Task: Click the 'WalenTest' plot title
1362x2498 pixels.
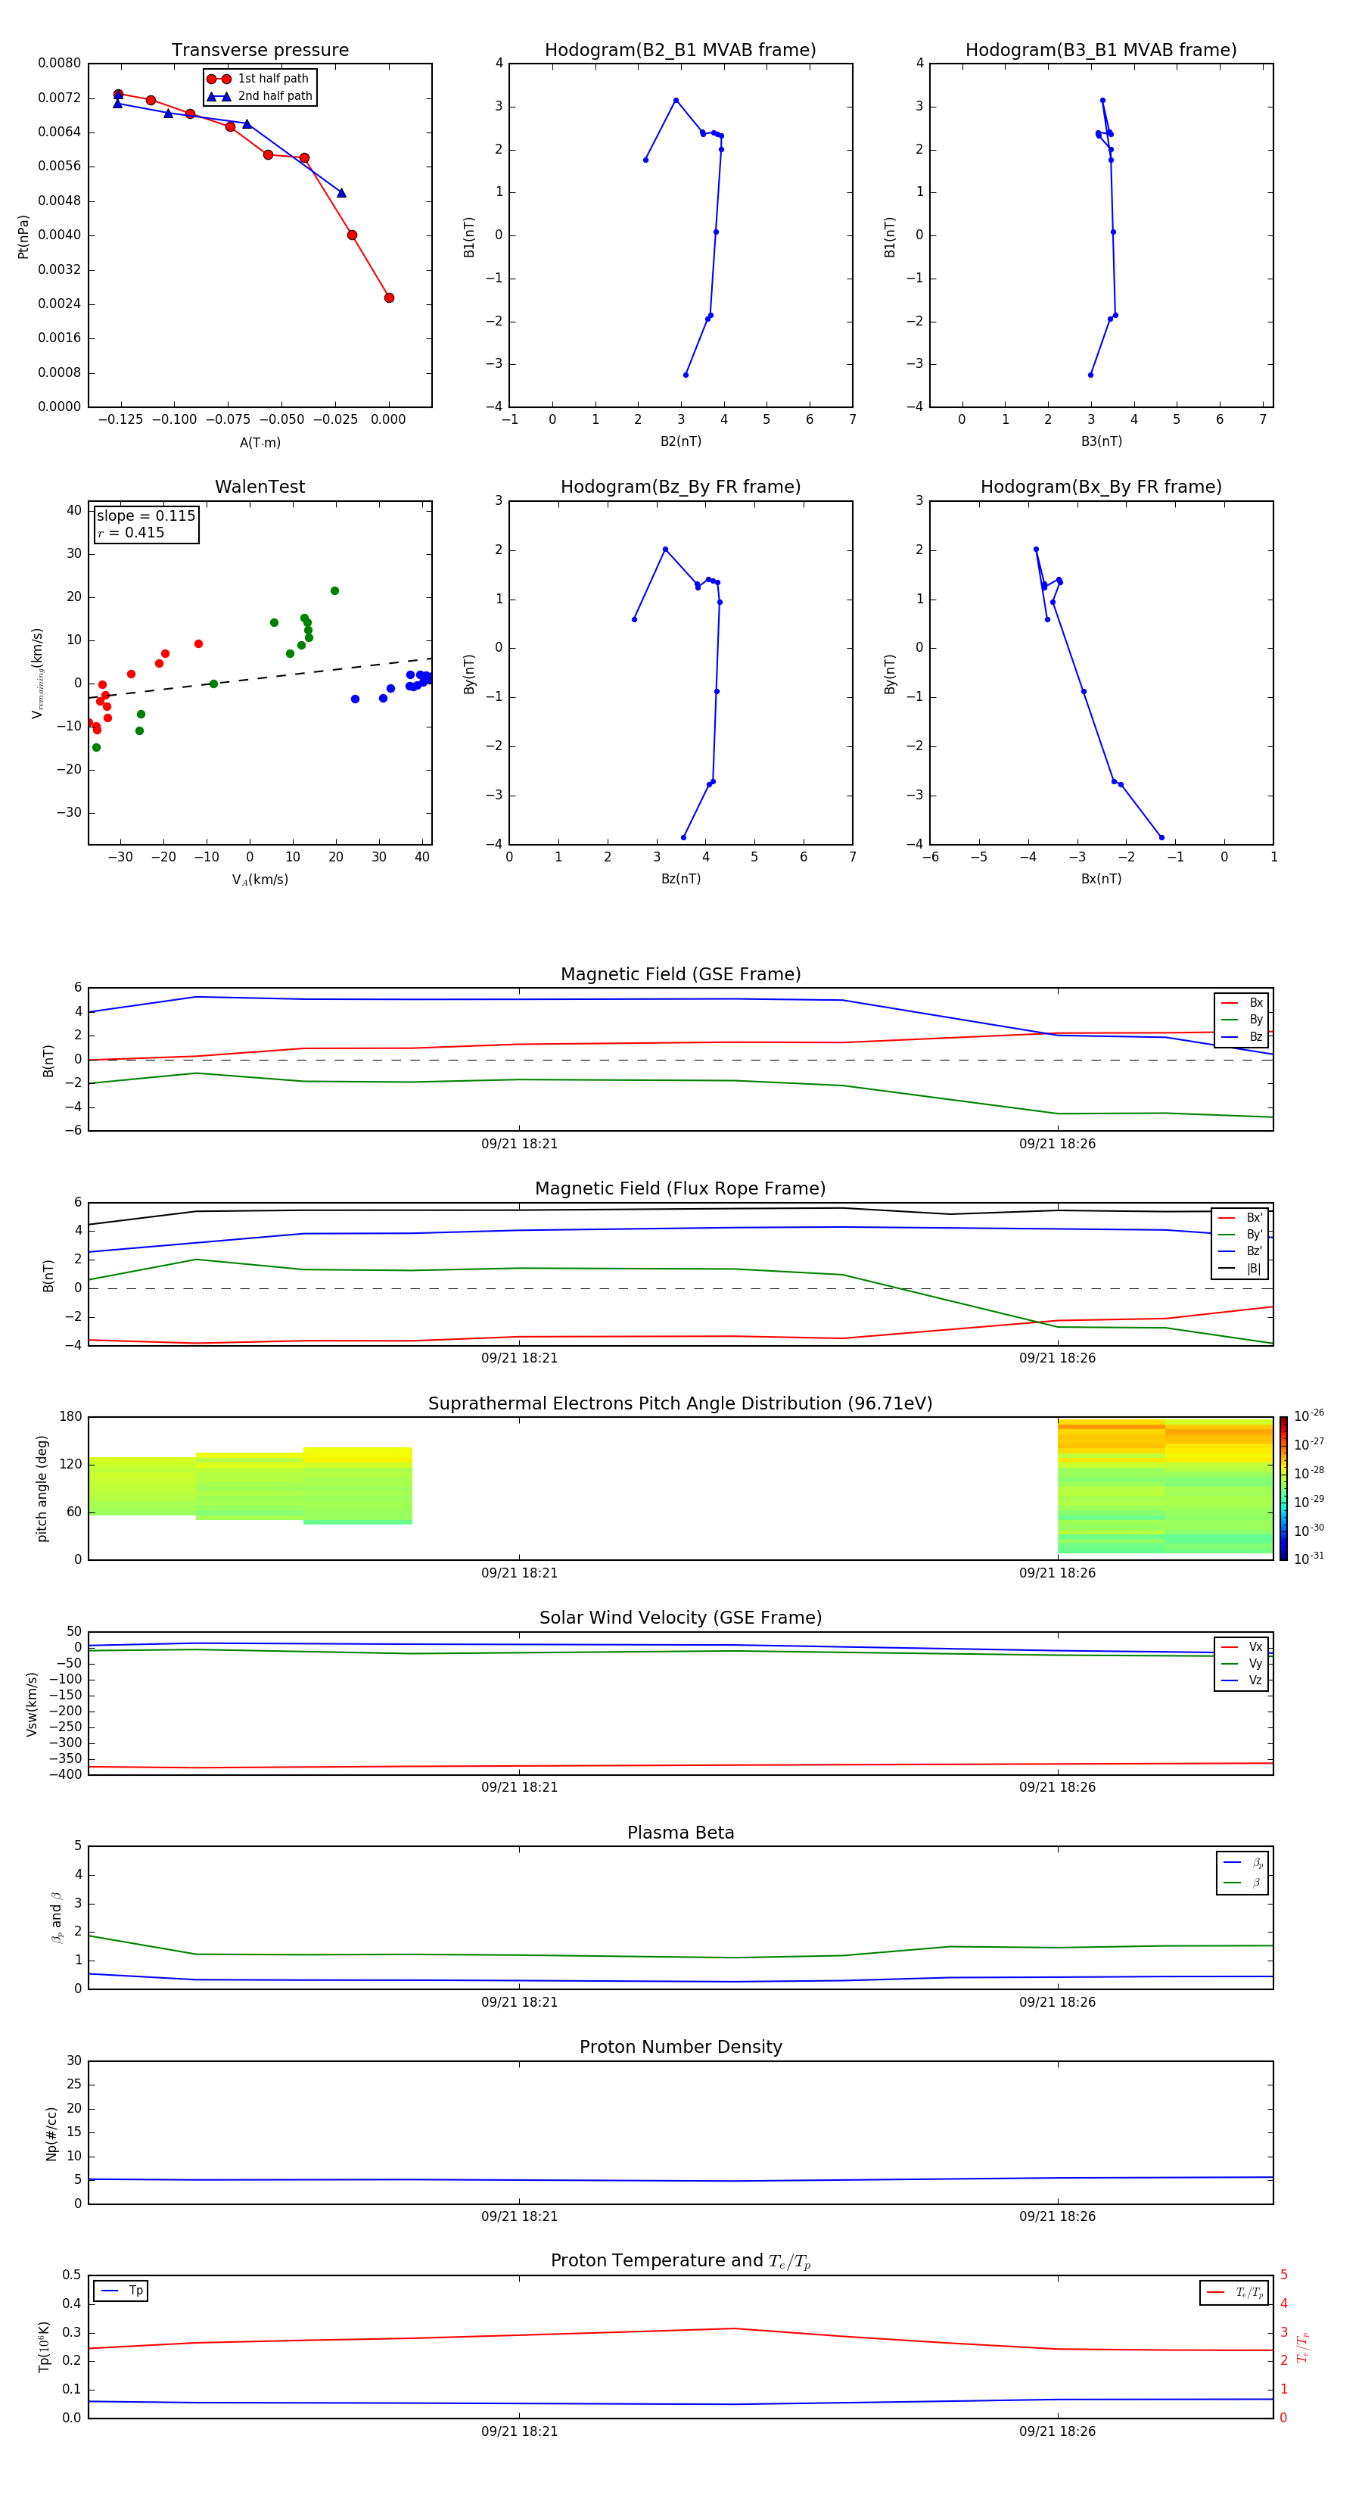Action: pyautogui.click(x=260, y=487)
